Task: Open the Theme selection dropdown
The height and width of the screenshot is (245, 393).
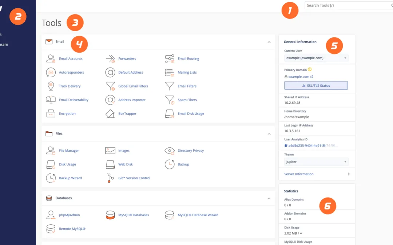Action: pos(315,162)
